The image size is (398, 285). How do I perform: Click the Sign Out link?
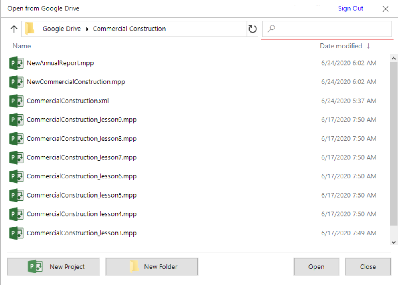point(351,8)
